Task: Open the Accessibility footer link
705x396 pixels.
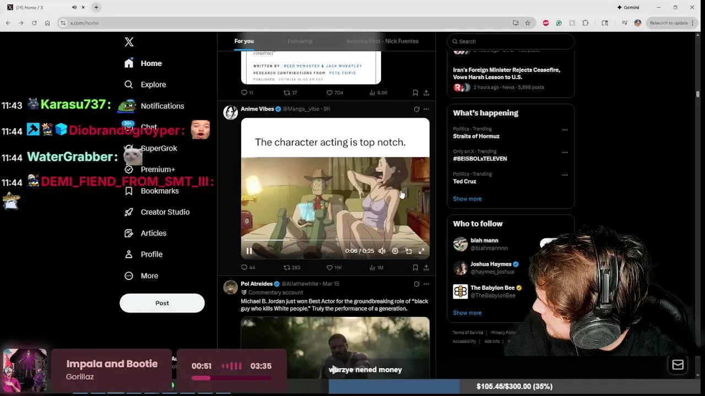Action: (x=464, y=342)
